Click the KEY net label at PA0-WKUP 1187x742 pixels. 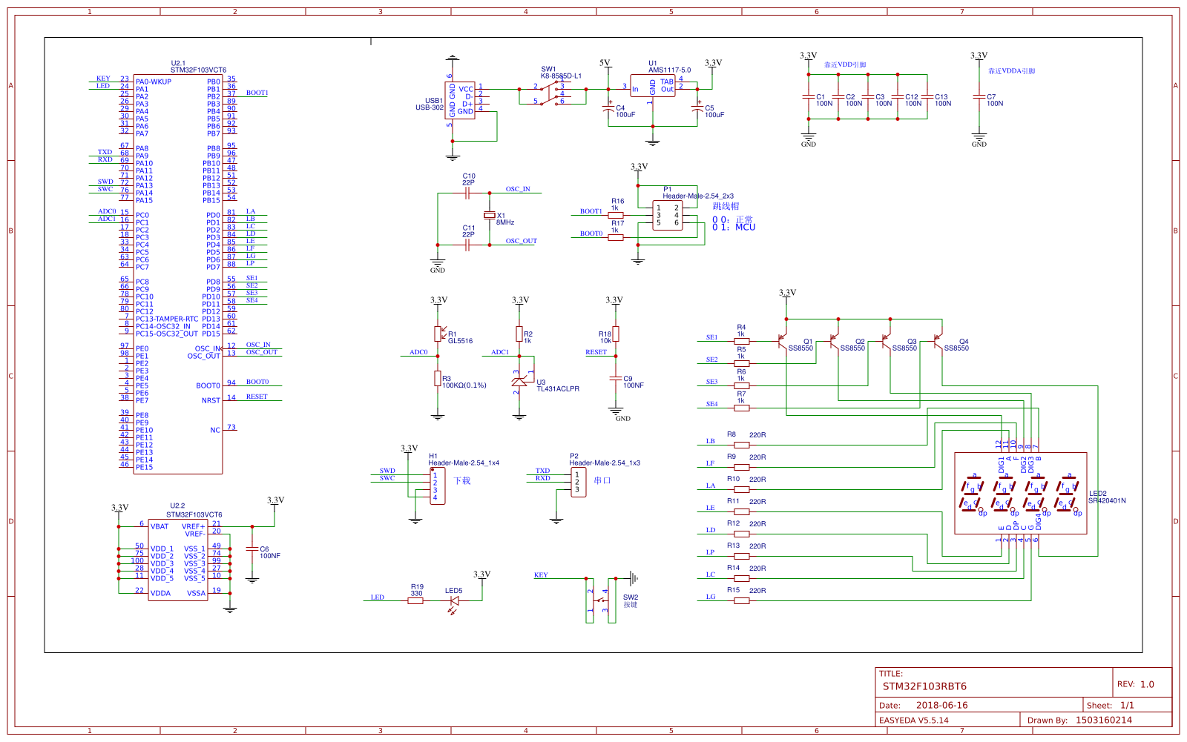(x=103, y=78)
